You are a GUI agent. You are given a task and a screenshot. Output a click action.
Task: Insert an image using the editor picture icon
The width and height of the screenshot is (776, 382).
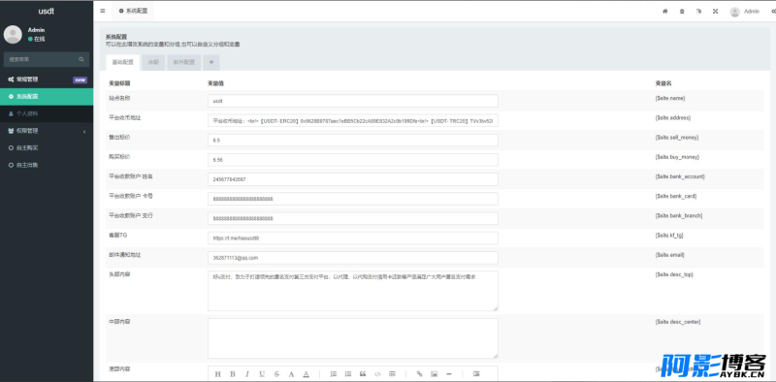pos(434,374)
